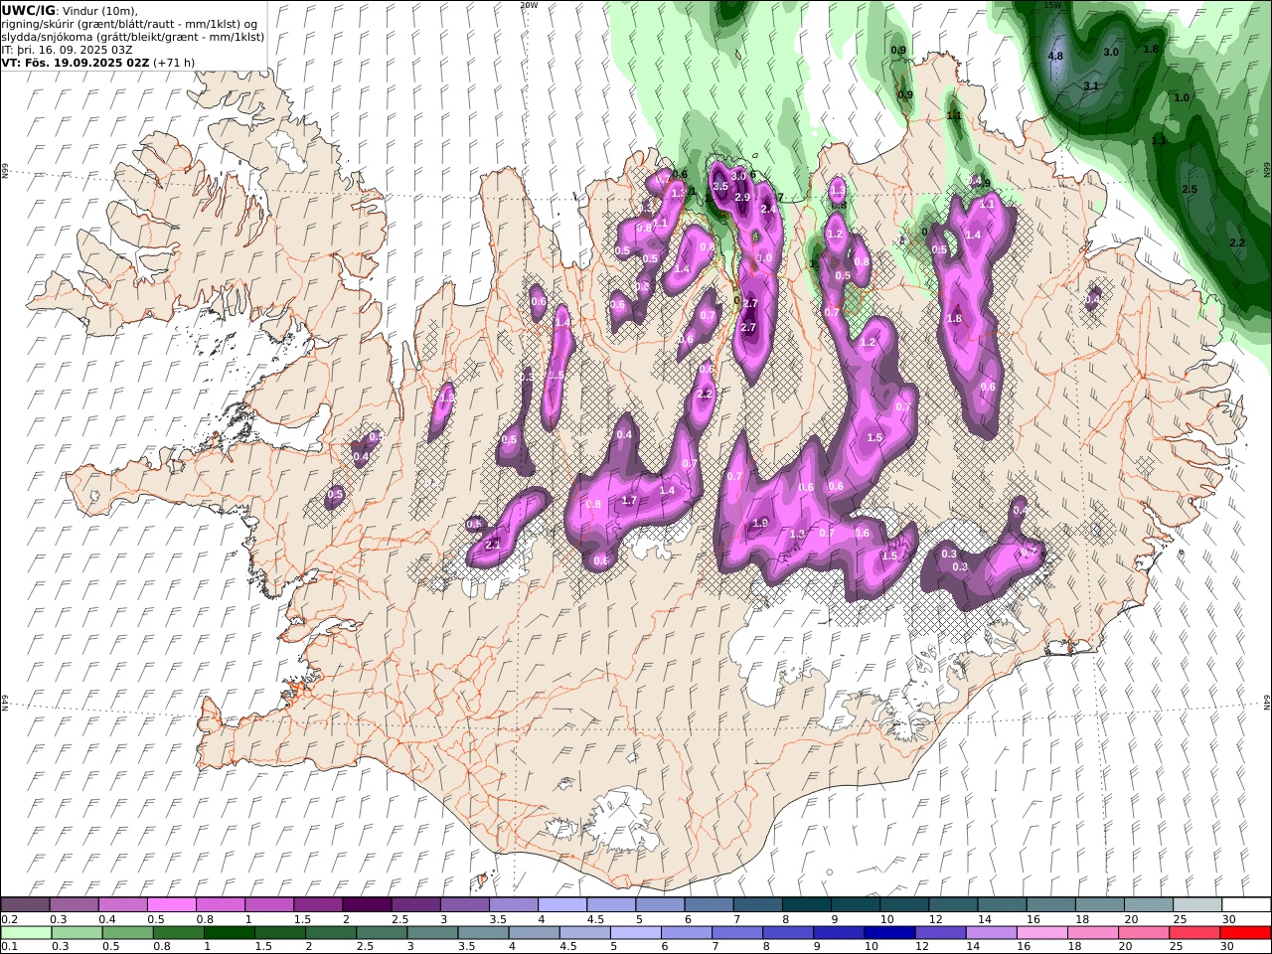Pick first snow scale swatch after 0.2
The image size is (1272, 954).
(x=25, y=905)
